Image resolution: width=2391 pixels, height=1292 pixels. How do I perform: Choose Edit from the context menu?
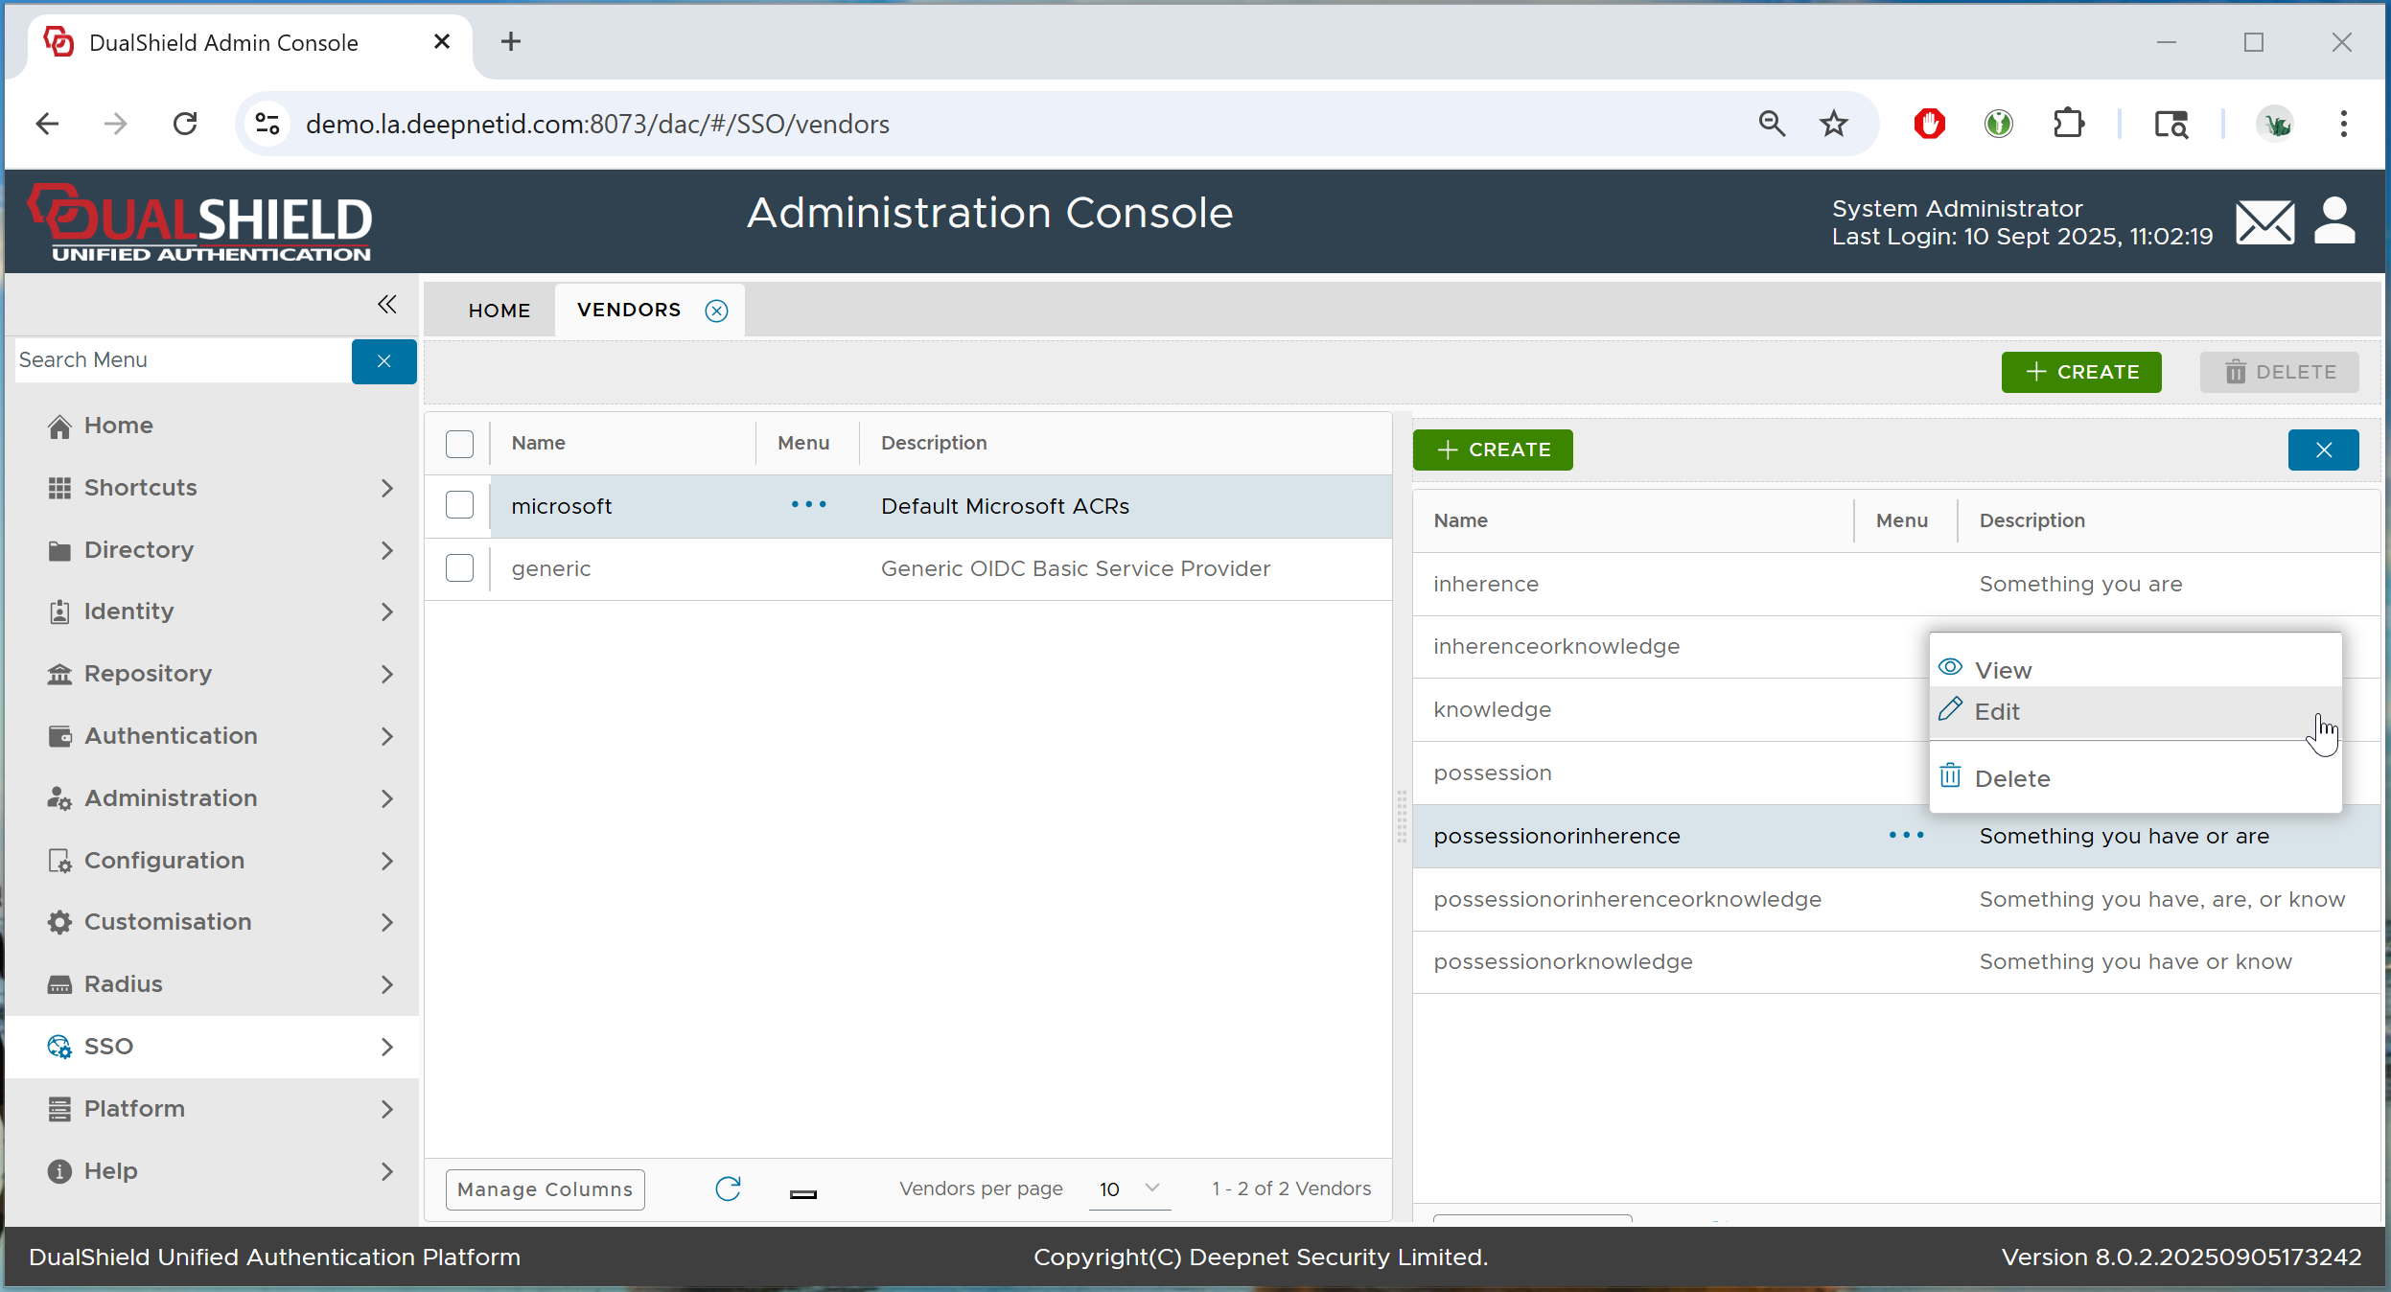coord(1998,712)
